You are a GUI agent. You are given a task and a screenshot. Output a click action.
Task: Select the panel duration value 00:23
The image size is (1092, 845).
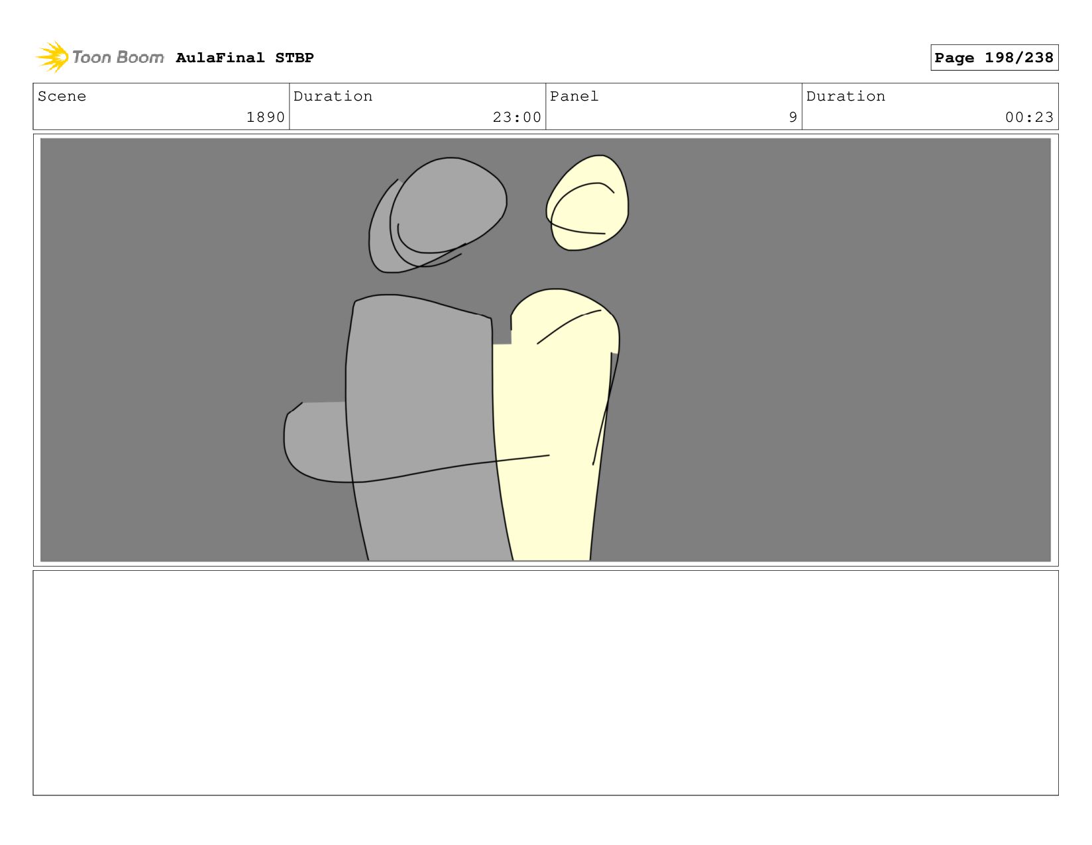point(1029,117)
